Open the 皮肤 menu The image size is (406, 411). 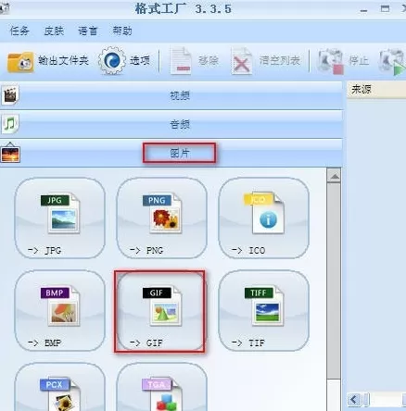pos(54,31)
